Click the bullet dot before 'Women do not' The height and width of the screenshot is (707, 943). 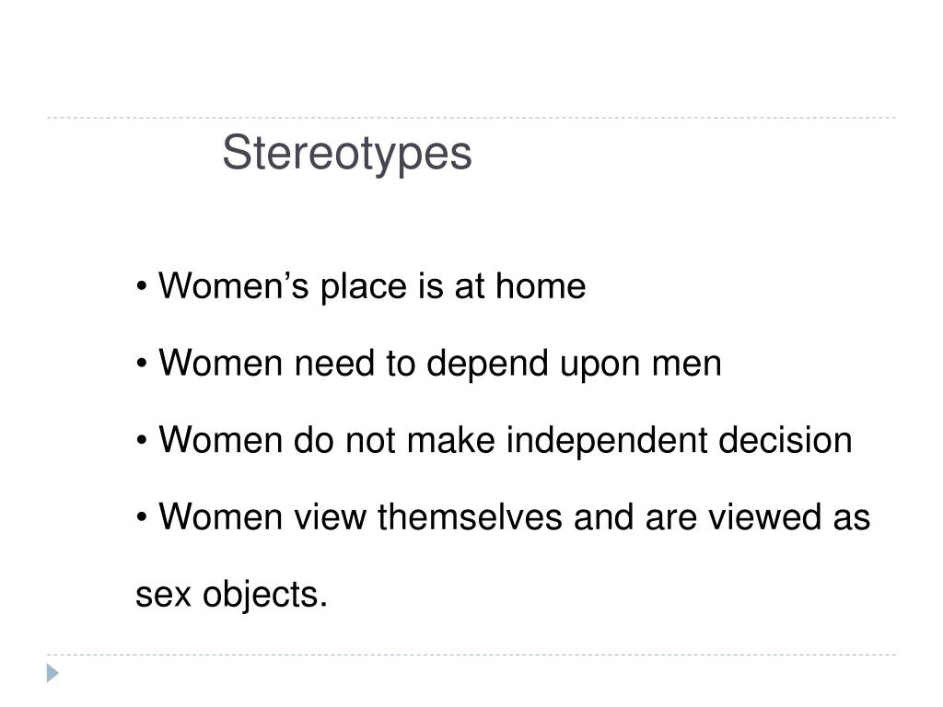pyautogui.click(x=141, y=440)
